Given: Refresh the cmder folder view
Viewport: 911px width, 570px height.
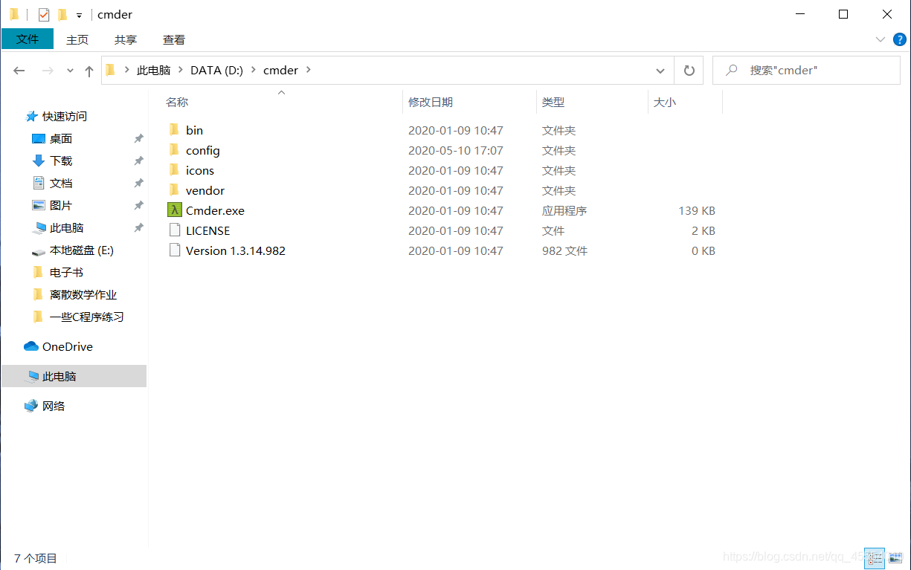Looking at the screenshot, I should 689,71.
